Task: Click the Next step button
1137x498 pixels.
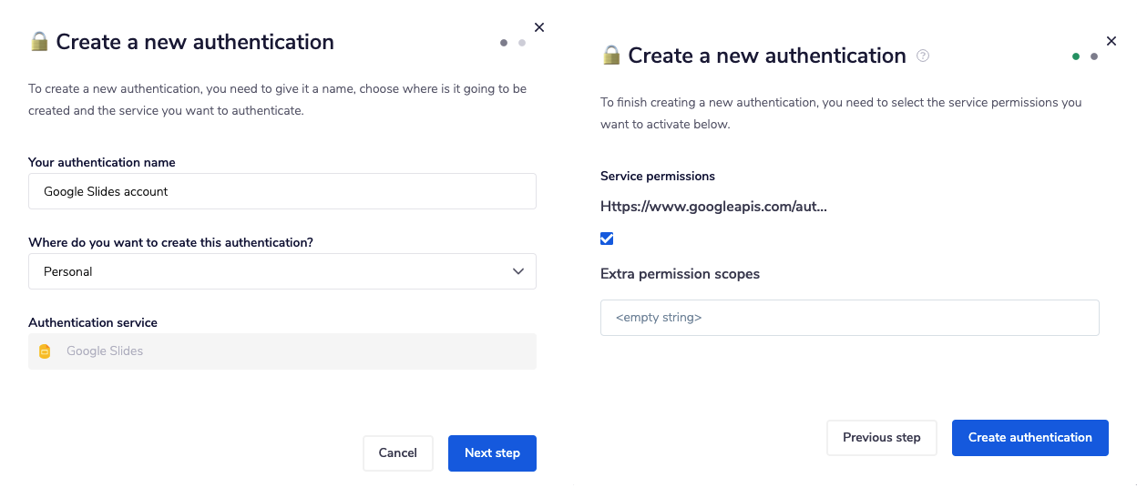Action: pyautogui.click(x=492, y=453)
